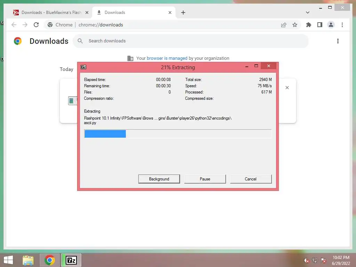Click the search magnifier icon in downloads
Viewport: 356px width, 267px height.
pos(80,41)
